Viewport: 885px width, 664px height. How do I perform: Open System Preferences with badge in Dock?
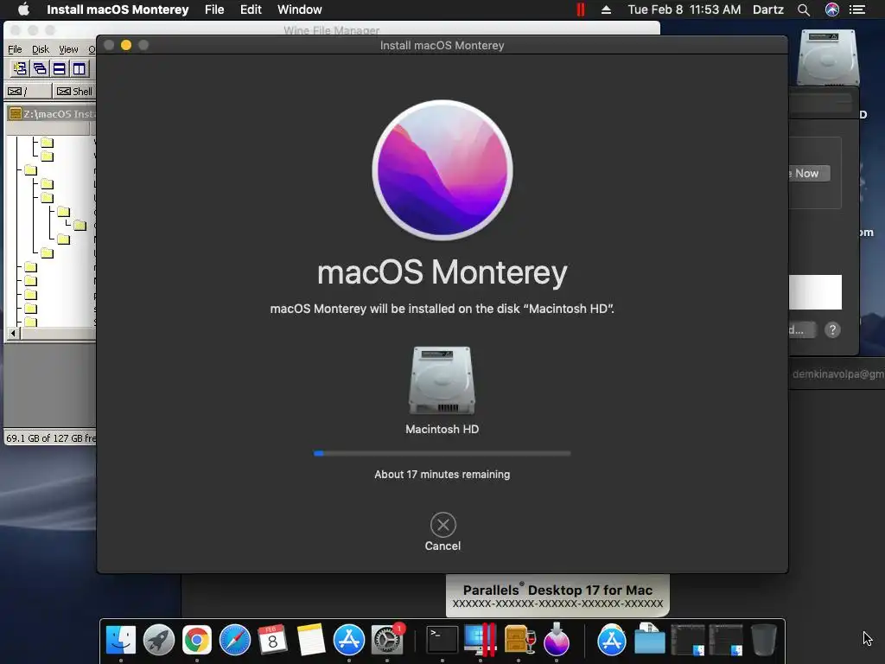click(x=387, y=640)
